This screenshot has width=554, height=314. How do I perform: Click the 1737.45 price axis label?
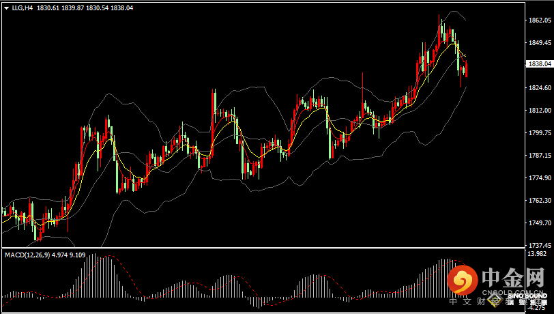click(539, 245)
